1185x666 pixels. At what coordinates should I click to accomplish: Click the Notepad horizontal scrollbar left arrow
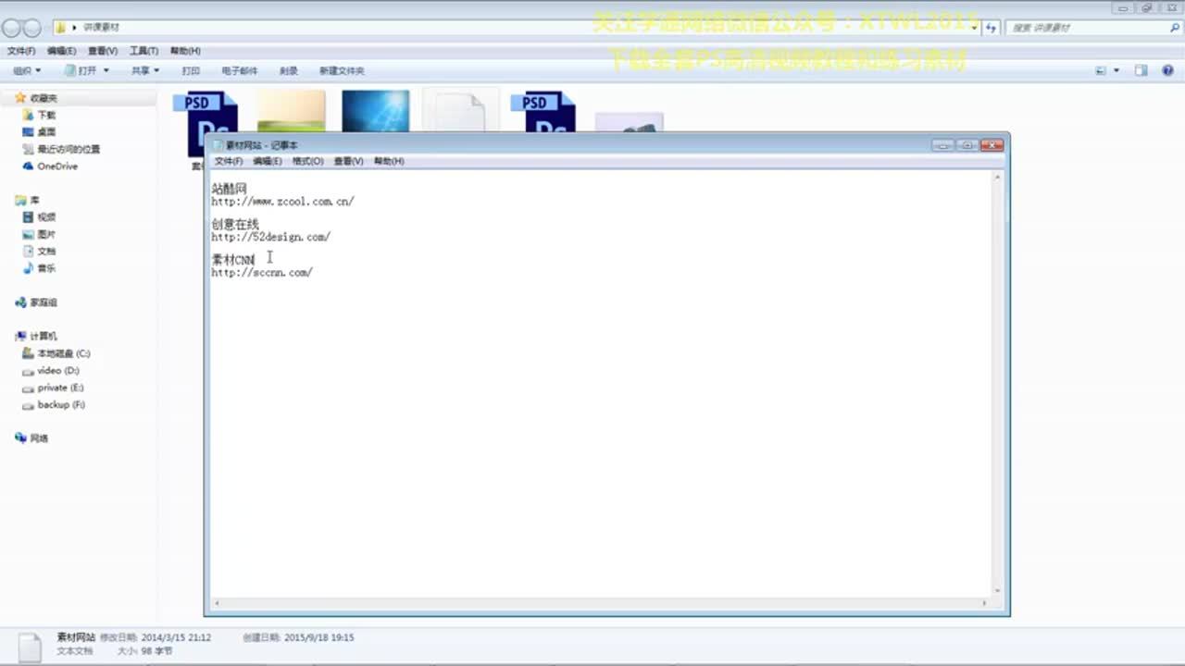pos(217,603)
